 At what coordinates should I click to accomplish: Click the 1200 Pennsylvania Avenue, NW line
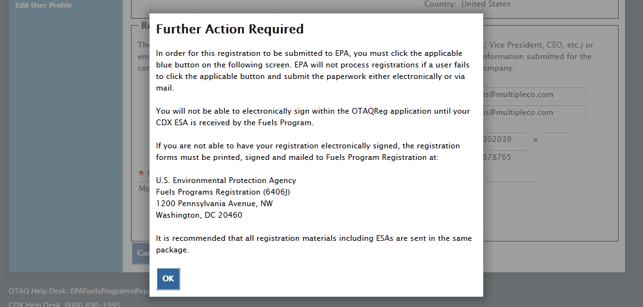coord(214,204)
